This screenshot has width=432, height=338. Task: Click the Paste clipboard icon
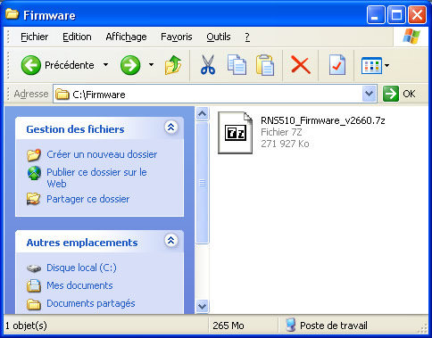coord(265,65)
